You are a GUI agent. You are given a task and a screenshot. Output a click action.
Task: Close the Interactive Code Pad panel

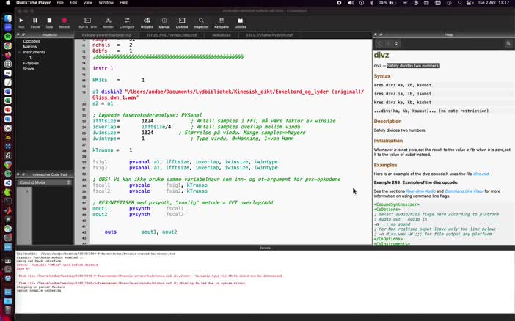18,174
